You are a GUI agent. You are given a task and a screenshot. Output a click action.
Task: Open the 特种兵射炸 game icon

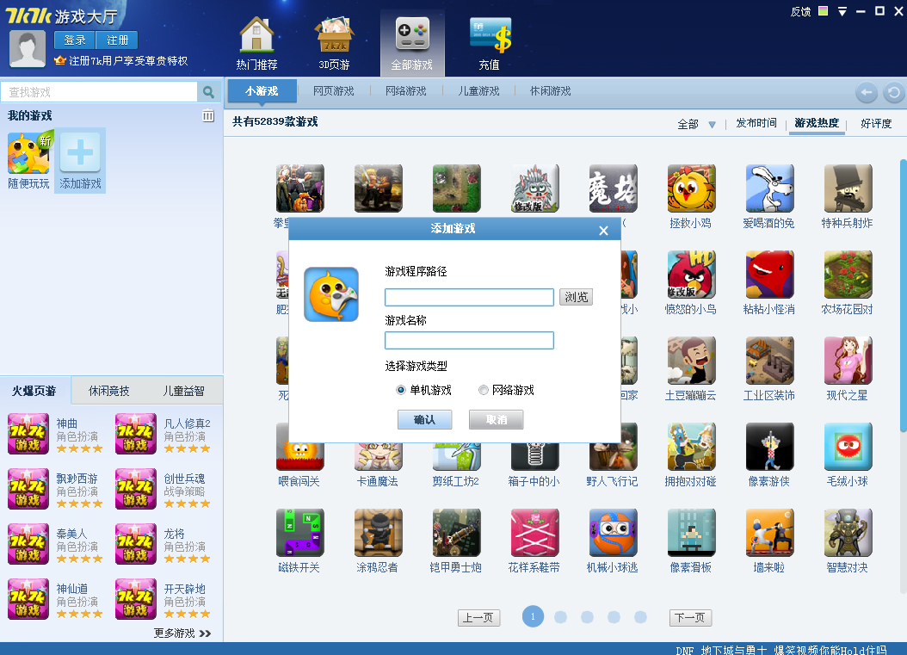click(848, 188)
